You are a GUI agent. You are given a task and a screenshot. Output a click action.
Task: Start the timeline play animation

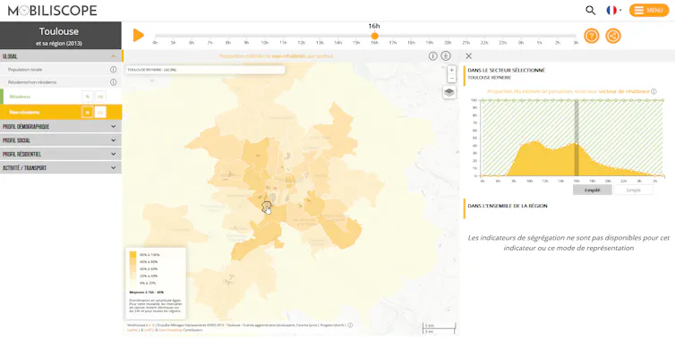[x=138, y=35]
